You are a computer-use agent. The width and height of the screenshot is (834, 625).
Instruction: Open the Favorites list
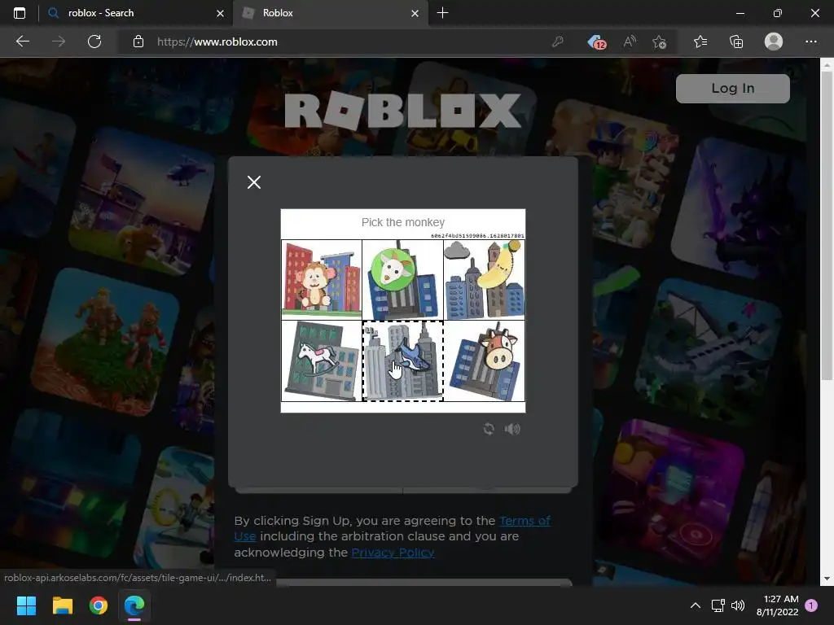[x=700, y=42]
